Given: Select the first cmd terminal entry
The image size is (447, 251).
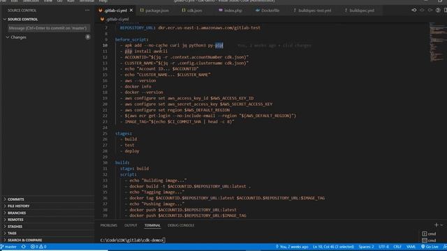Looking at the screenshot, I should pyautogui.click(x=430, y=234).
